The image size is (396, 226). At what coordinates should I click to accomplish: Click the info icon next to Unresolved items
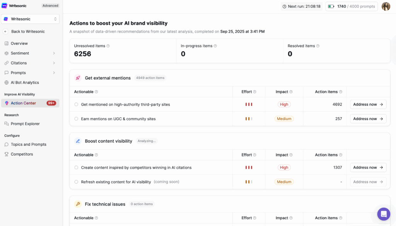[108, 46]
